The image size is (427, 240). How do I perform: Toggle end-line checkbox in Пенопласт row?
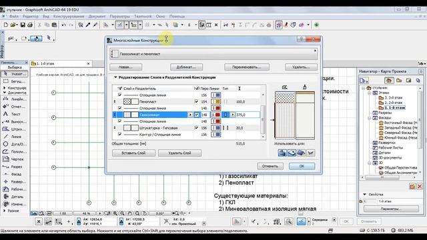click(x=196, y=101)
